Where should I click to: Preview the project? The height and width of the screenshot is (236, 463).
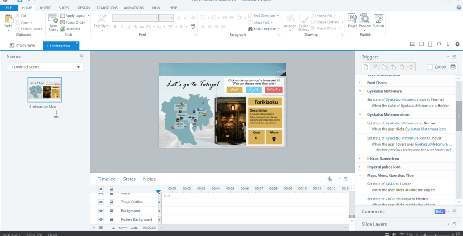[x=365, y=21]
